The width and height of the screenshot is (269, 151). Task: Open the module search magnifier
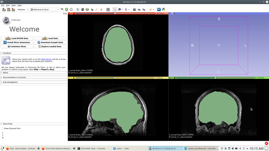(28, 10)
